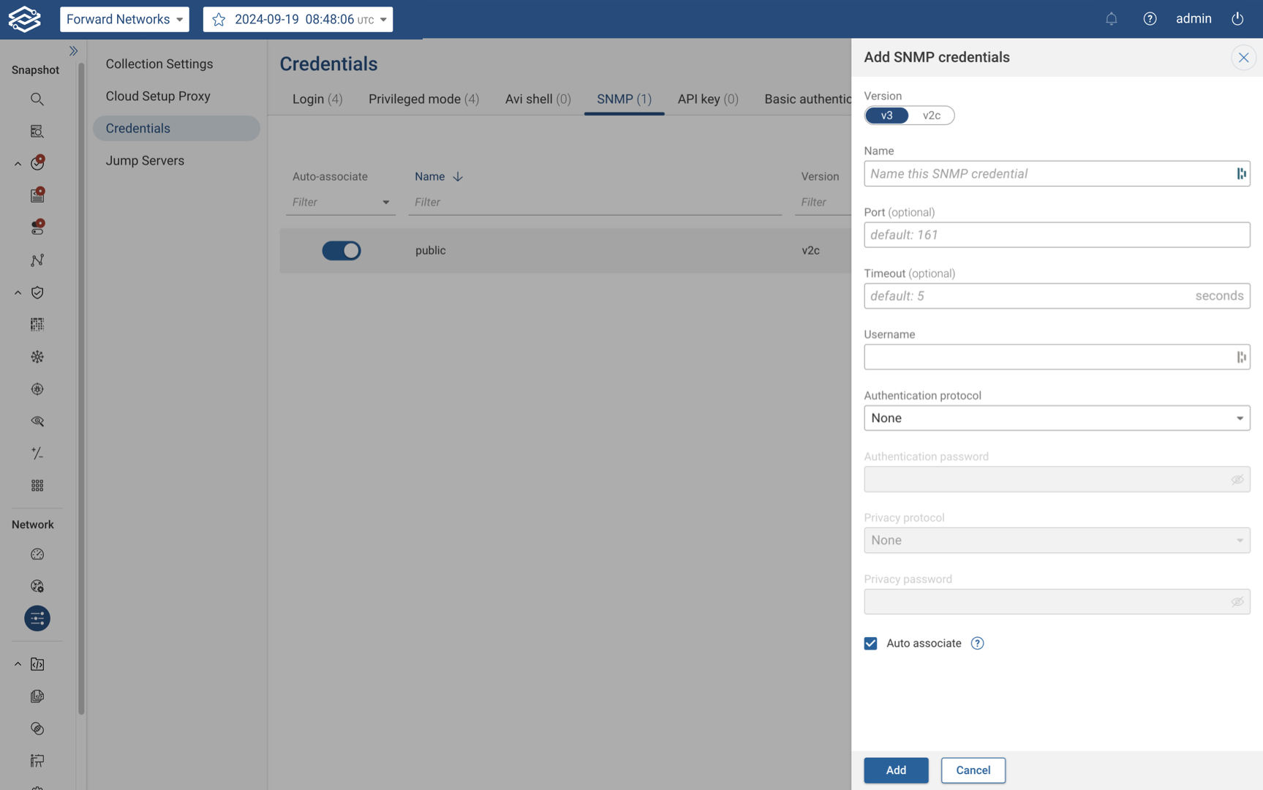Click the snowflake icon in the sidebar

37,356
